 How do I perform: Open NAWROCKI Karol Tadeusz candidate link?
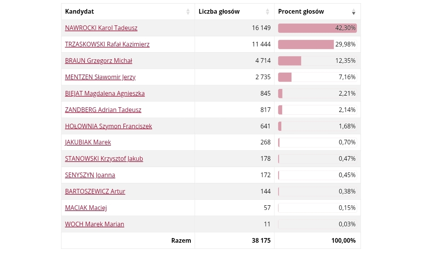pos(101,28)
